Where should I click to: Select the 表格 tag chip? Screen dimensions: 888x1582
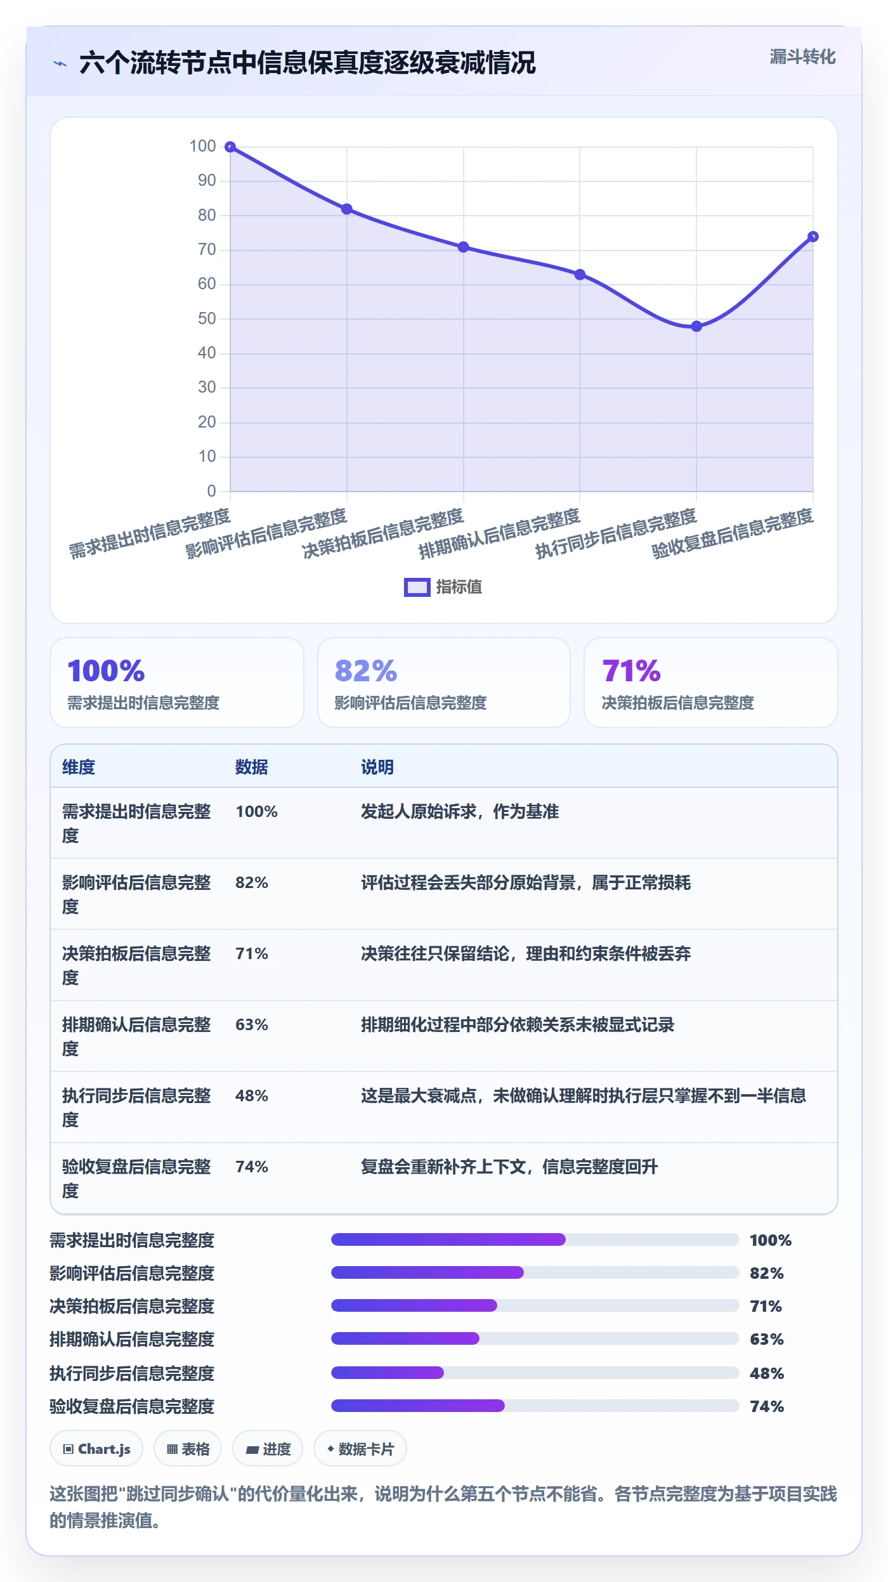[x=188, y=1449]
